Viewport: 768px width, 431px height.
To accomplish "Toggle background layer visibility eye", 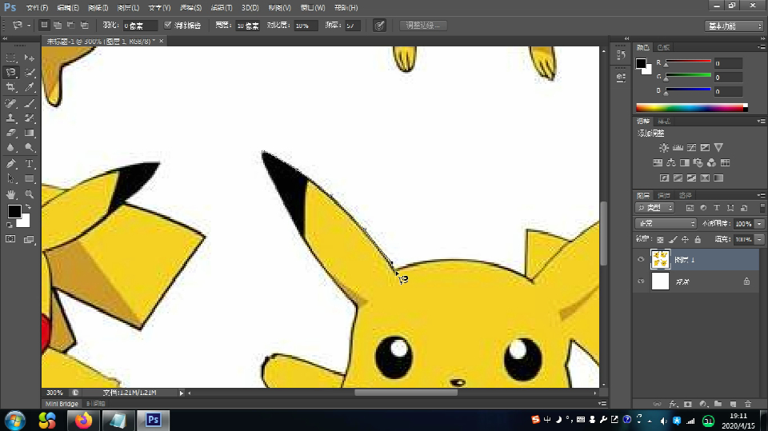I will pyautogui.click(x=641, y=281).
